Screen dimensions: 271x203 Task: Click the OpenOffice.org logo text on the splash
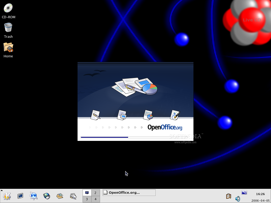coord(165,127)
